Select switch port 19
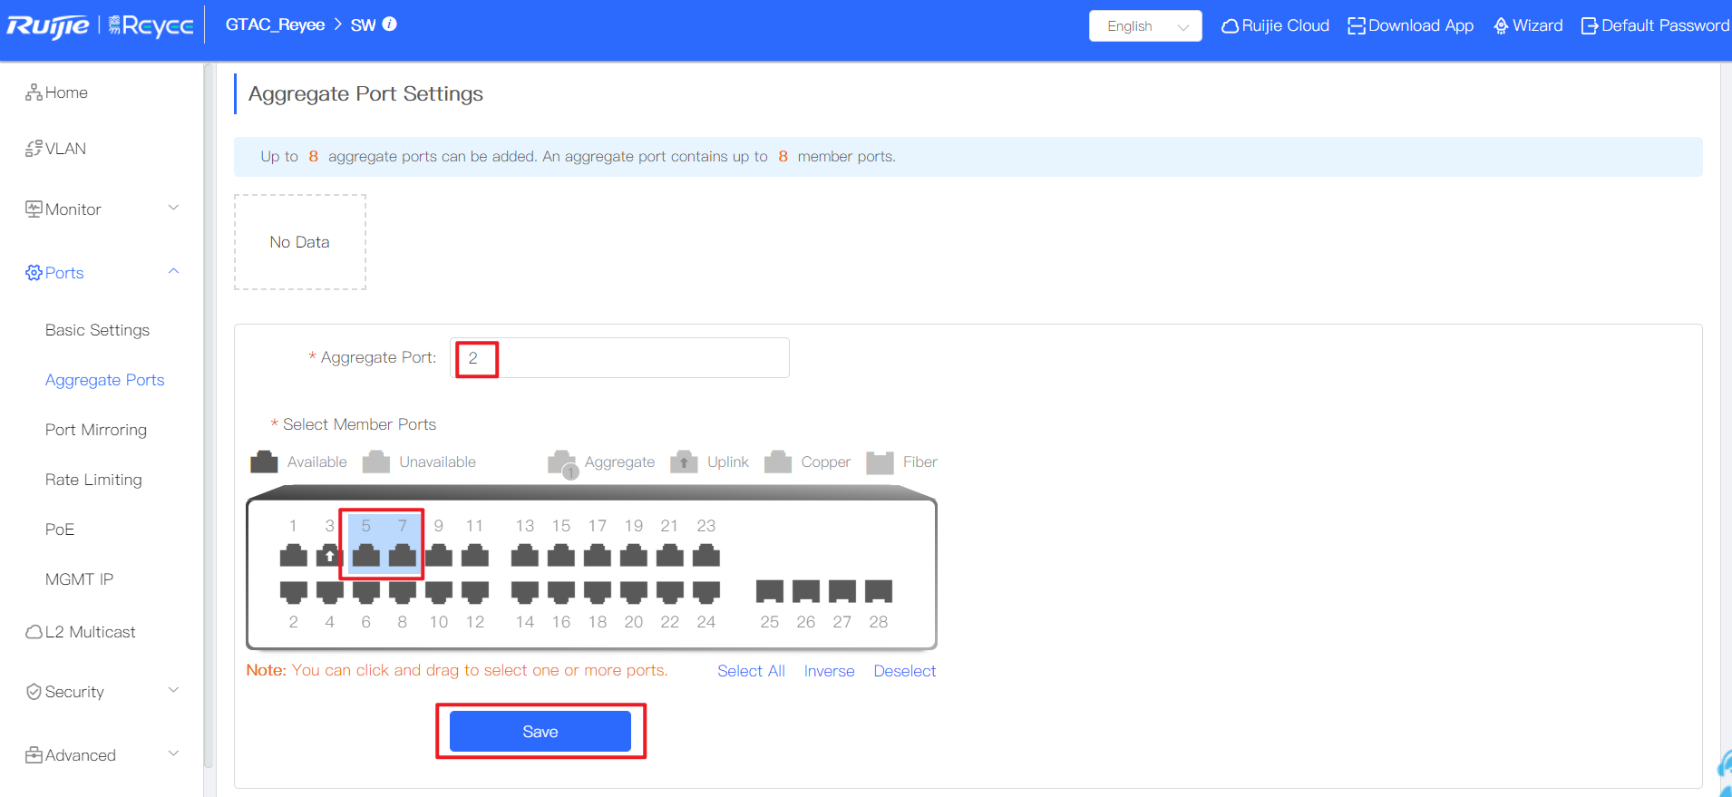This screenshot has width=1732, height=797. (x=634, y=555)
